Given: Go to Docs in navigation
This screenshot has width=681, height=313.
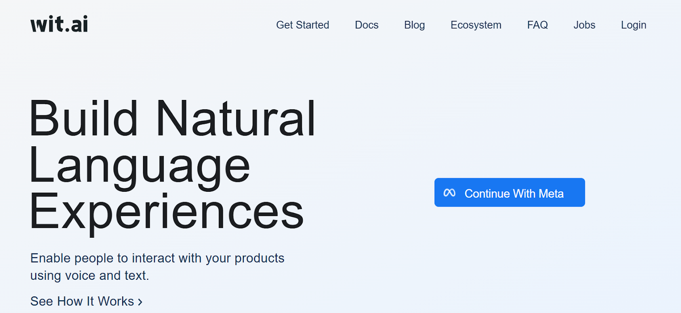Looking at the screenshot, I should (366, 25).
